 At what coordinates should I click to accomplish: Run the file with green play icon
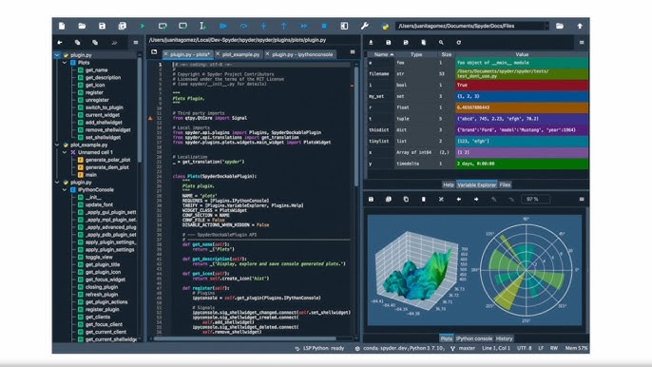point(143,27)
